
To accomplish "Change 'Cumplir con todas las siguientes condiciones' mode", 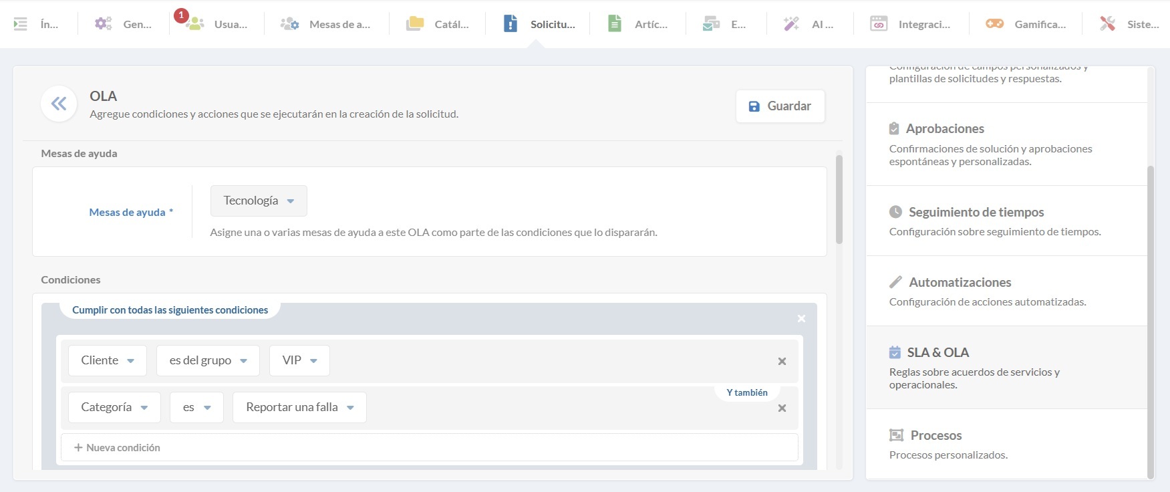I will click(170, 310).
